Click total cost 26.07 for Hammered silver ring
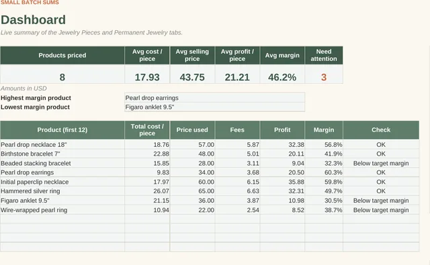Viewport: 430px width, 265px height. (161, 191)
